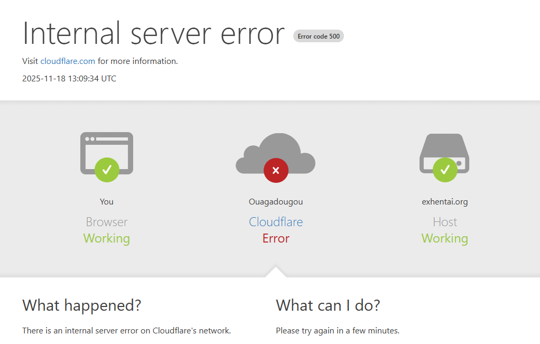Click the green Working status under Browser
The height and width of the screenshot is (344, 540).
(x=107, y=238)
